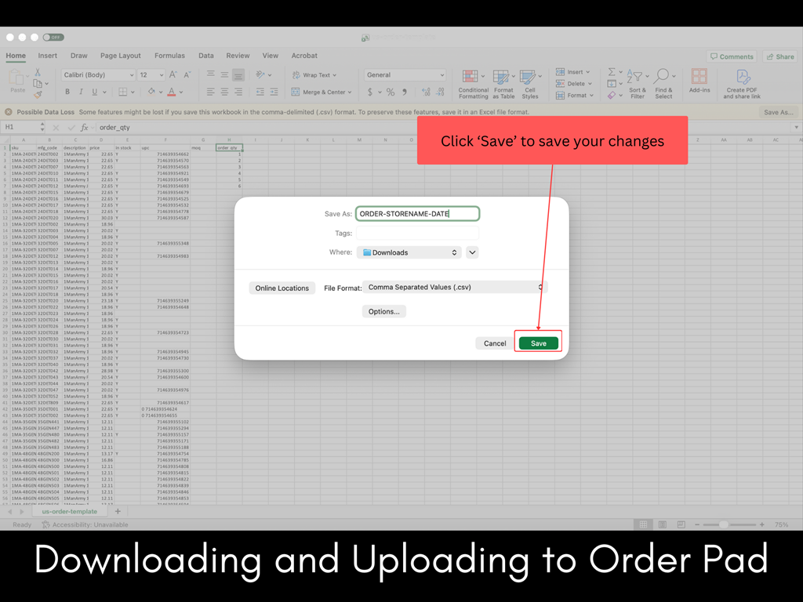Expand the save dialog with chevron button
The image size is (803, 602).
point(472,252)
